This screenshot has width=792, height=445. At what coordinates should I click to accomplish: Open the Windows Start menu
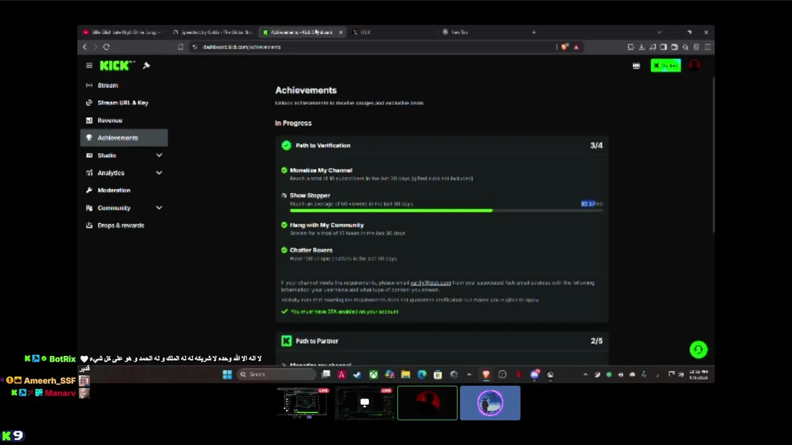point(227,374)
